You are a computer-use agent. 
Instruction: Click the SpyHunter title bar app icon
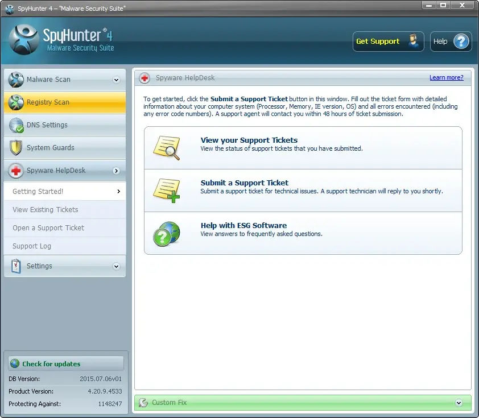pos(10,9)
